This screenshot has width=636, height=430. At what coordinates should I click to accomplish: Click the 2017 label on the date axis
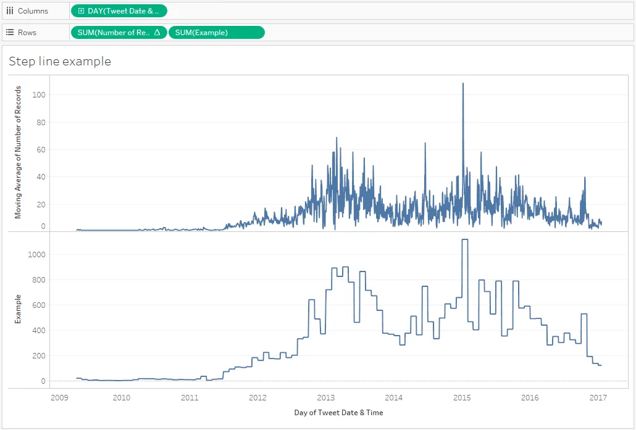point(598,397)
